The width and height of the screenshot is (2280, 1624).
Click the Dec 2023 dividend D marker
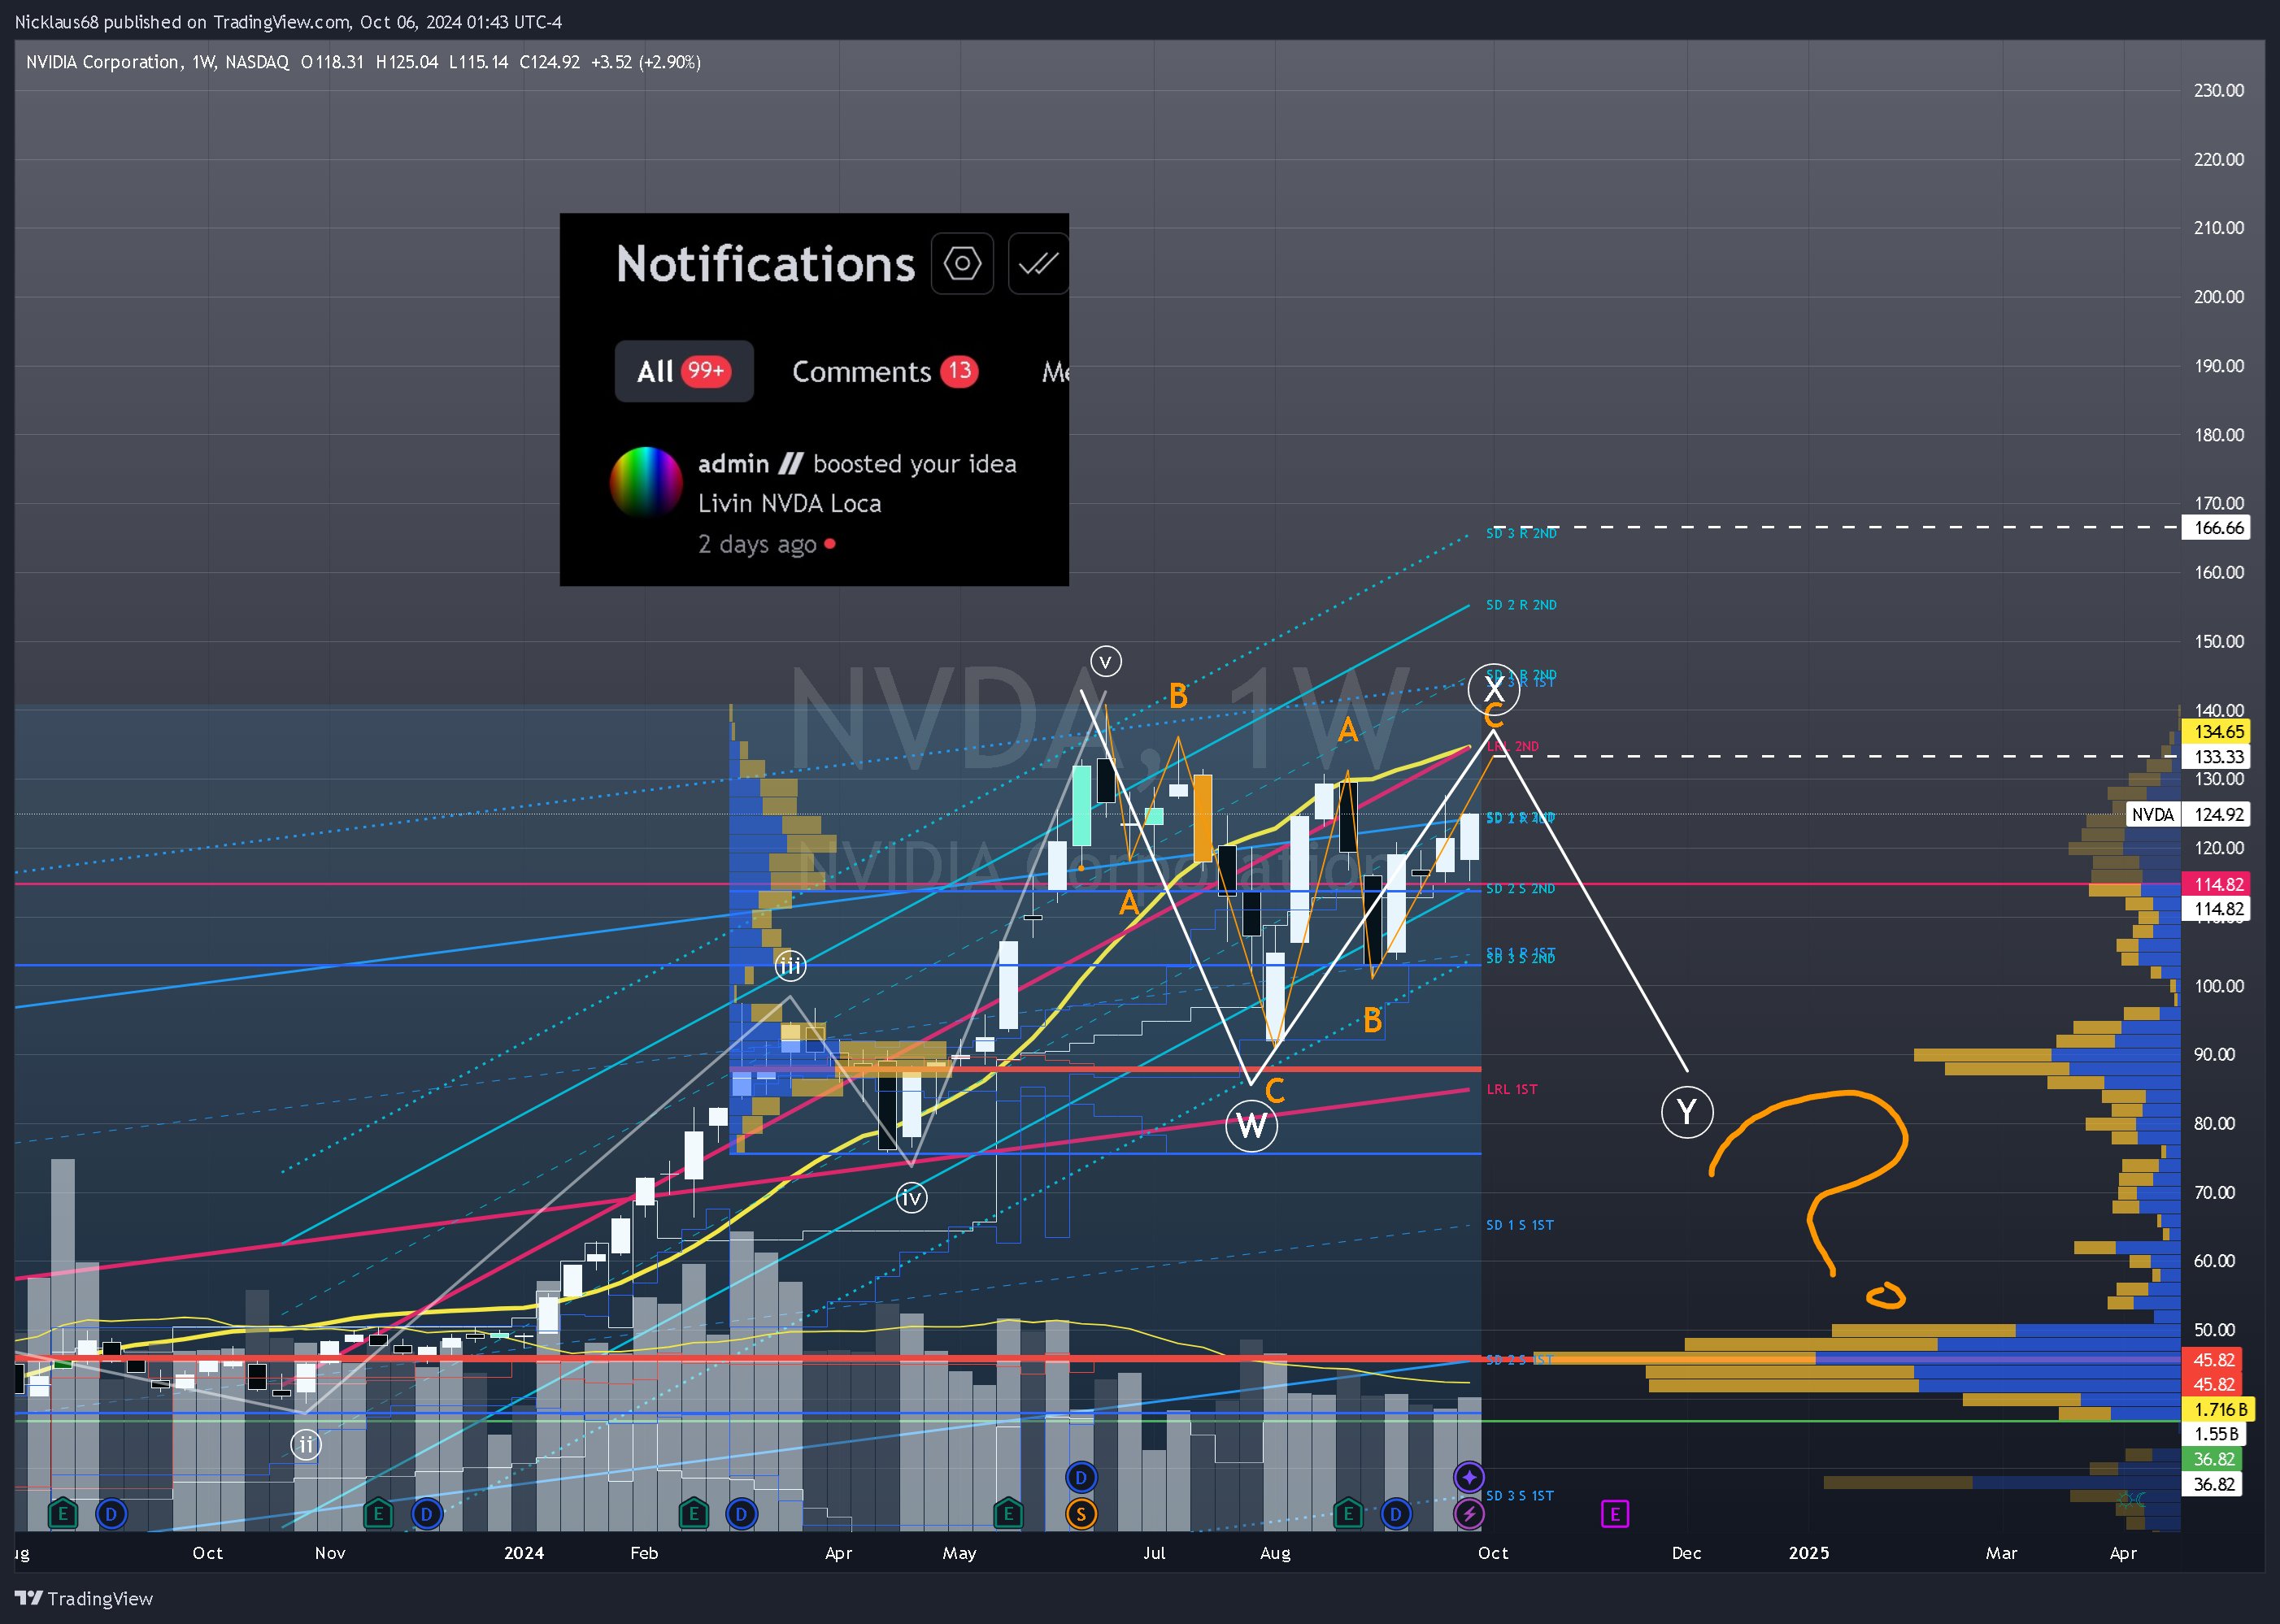click(427, 1514)
